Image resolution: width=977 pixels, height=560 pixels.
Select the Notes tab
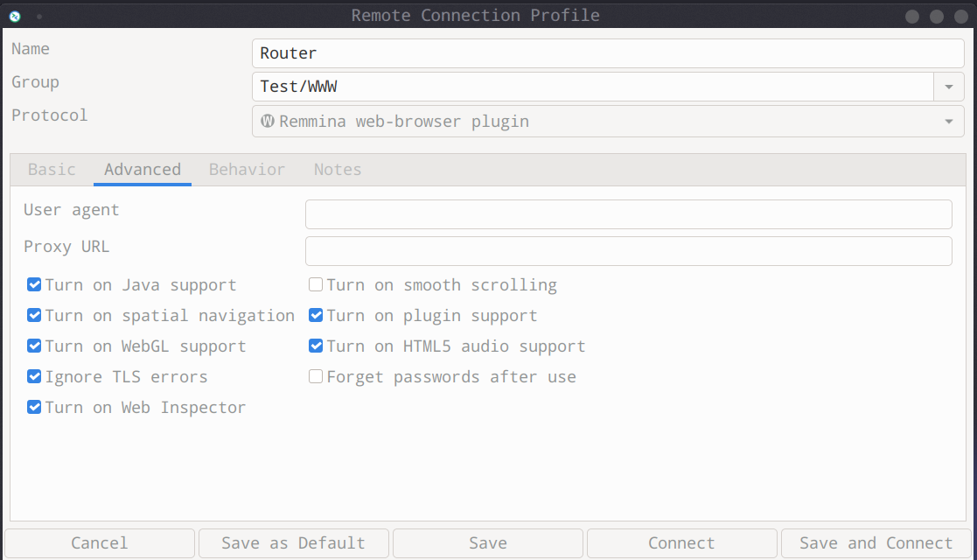tap(338, 170)
